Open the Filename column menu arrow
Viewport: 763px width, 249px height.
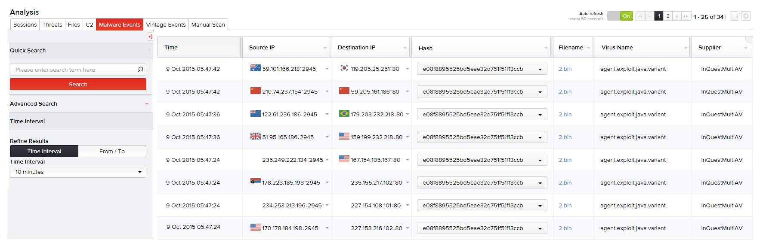click(x=589, y=48)
